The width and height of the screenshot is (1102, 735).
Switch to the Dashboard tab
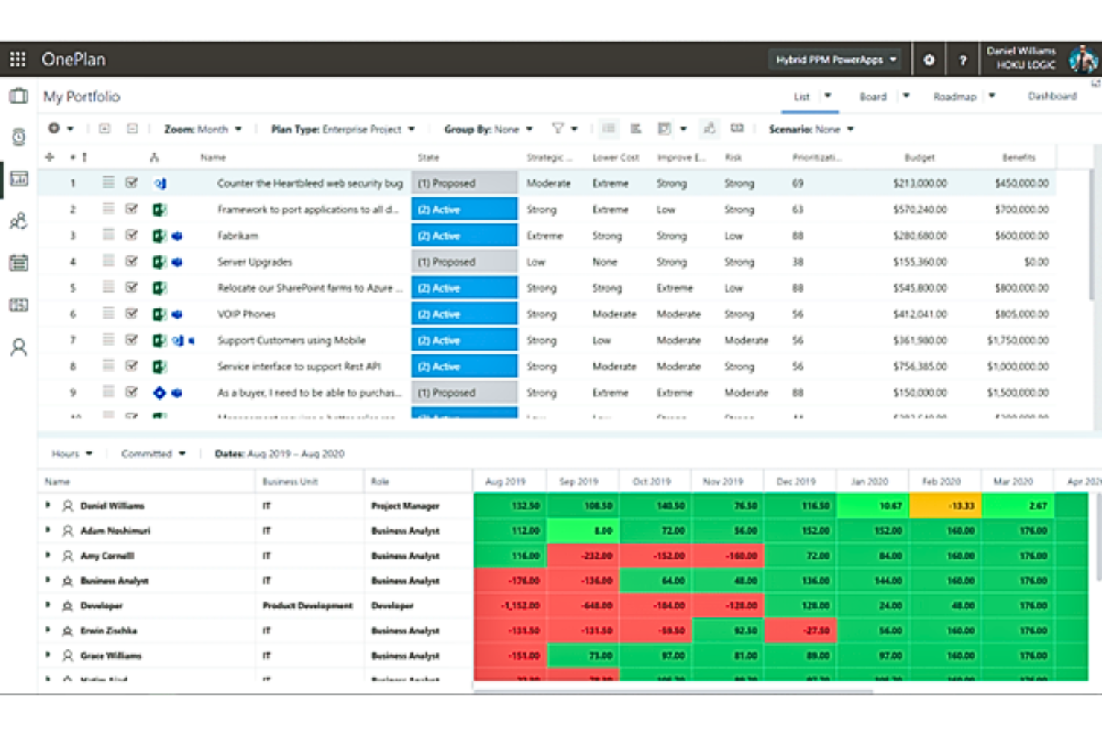1052,96
